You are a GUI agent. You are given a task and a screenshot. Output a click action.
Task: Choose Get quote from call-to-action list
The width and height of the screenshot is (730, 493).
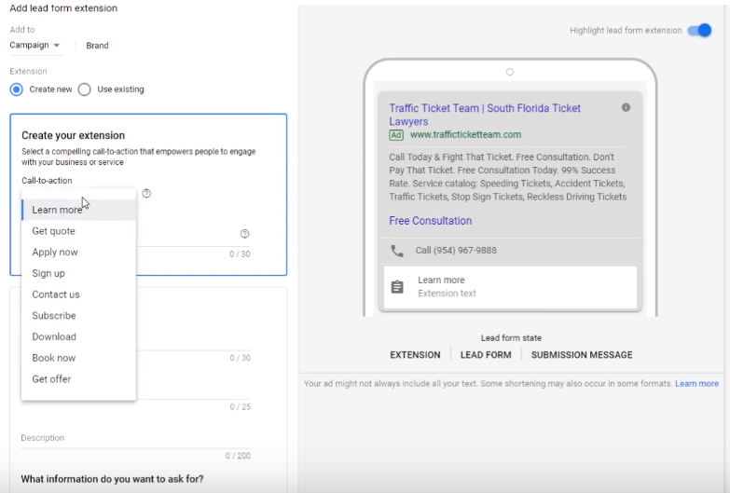pyautogui.click(x=78, y=231)
